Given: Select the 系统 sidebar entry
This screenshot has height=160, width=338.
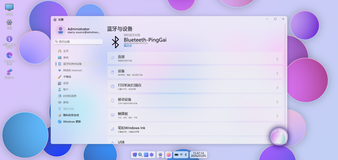Looking at the screenshot, I should (78, 57).
